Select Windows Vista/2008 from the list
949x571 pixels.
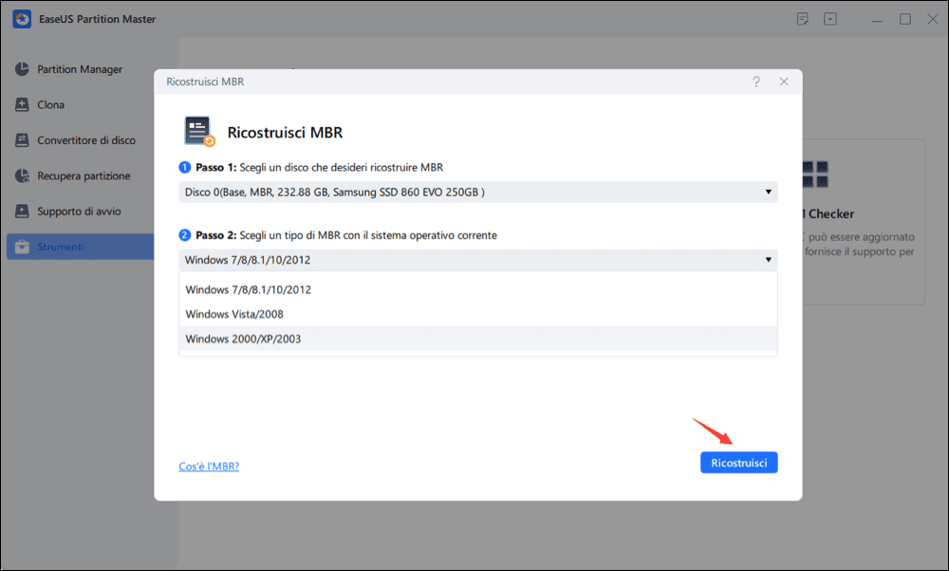tap(478, 314)
